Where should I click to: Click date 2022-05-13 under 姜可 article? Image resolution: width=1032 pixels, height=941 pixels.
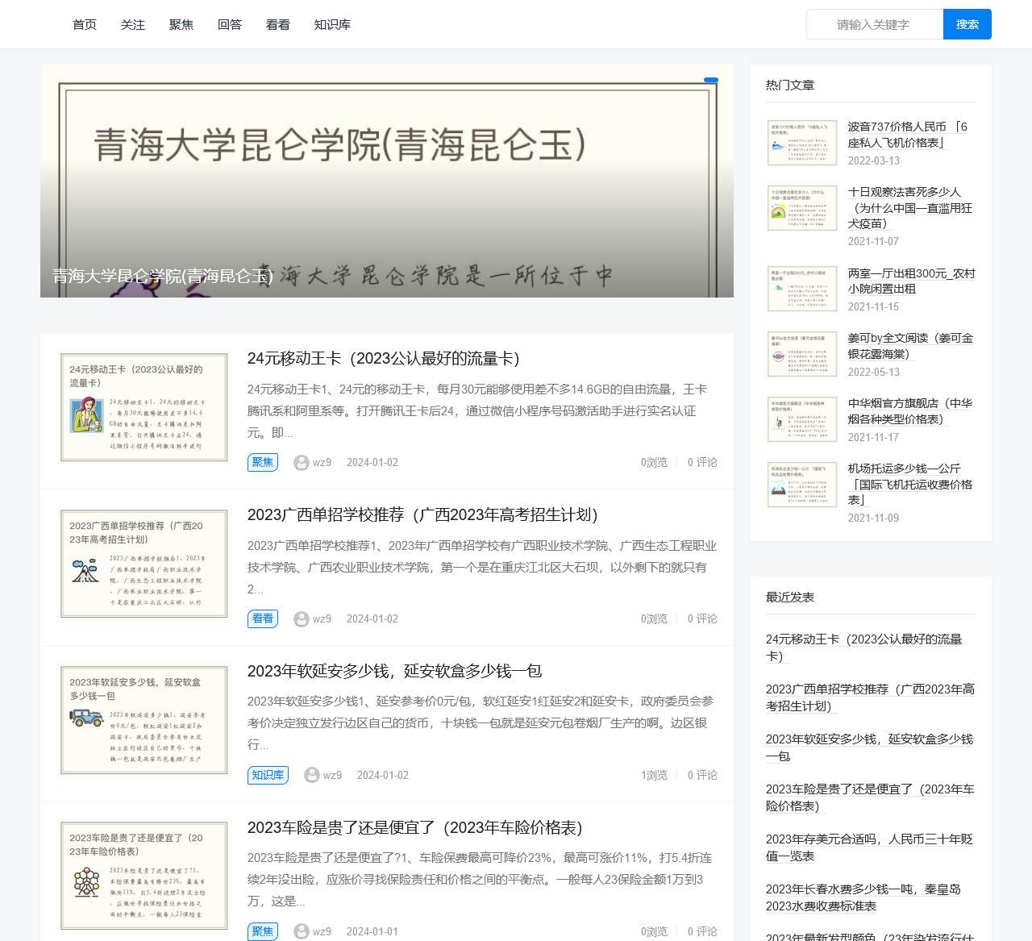point(874,372)
